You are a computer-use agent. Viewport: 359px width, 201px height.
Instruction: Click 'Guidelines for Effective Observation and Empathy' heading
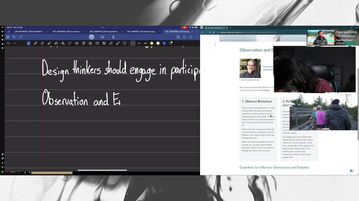[x=274, y=167]
